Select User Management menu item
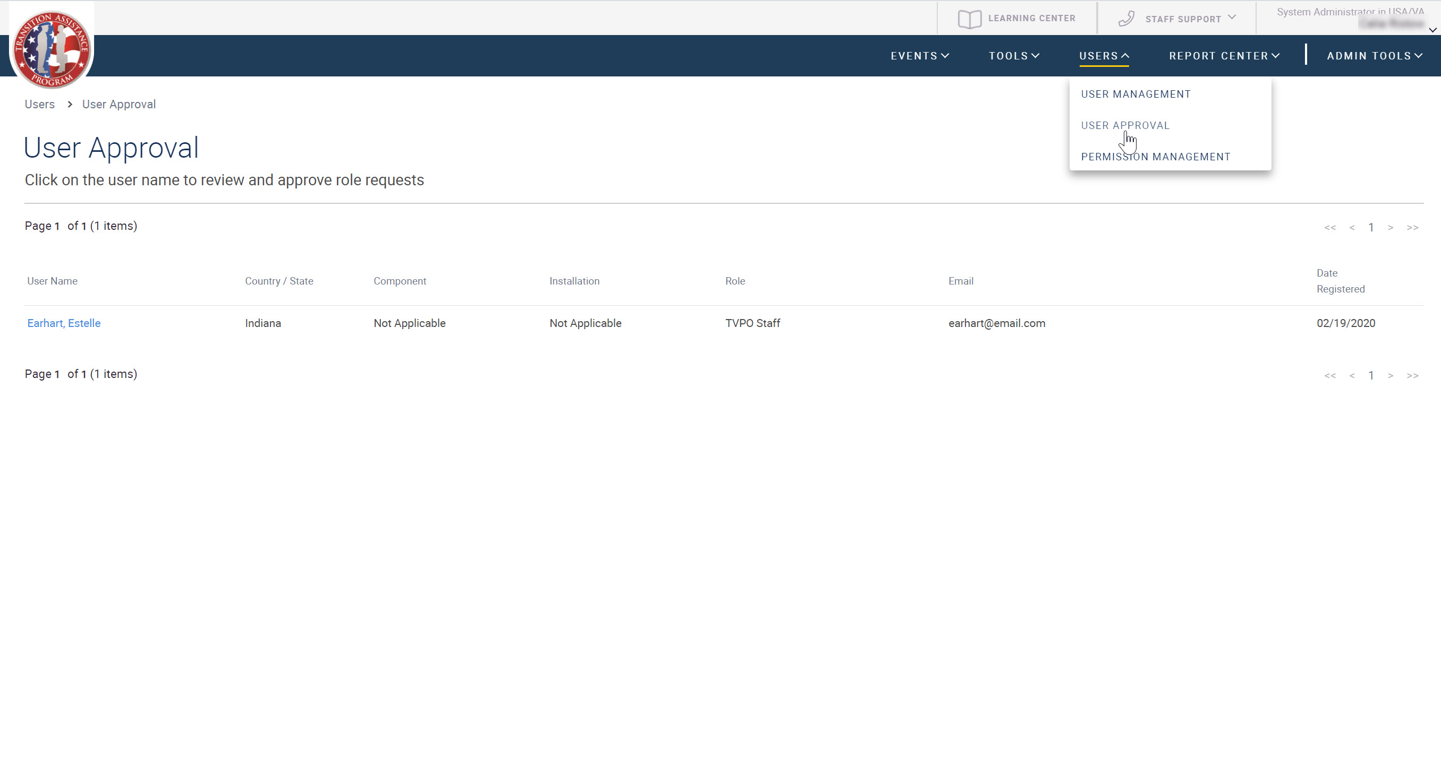 point(1135,94)
